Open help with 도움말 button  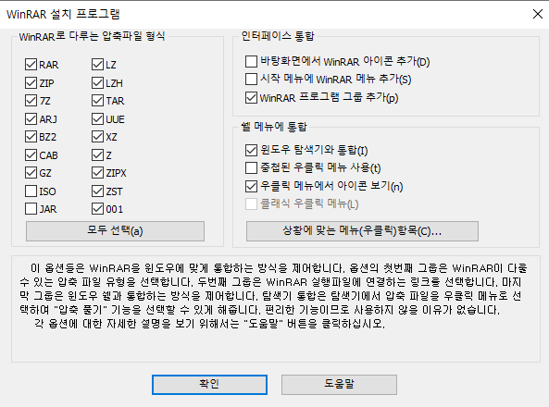339,385
